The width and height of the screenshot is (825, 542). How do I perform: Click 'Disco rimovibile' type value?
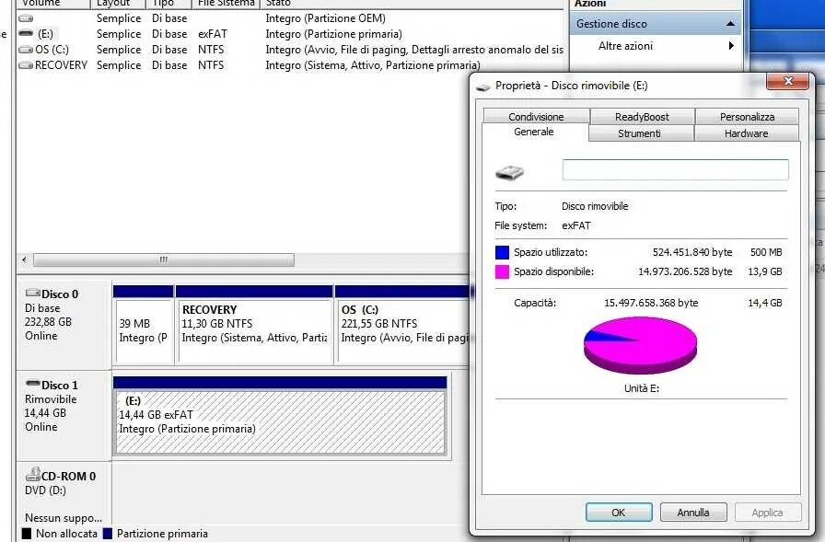[595, 206]
